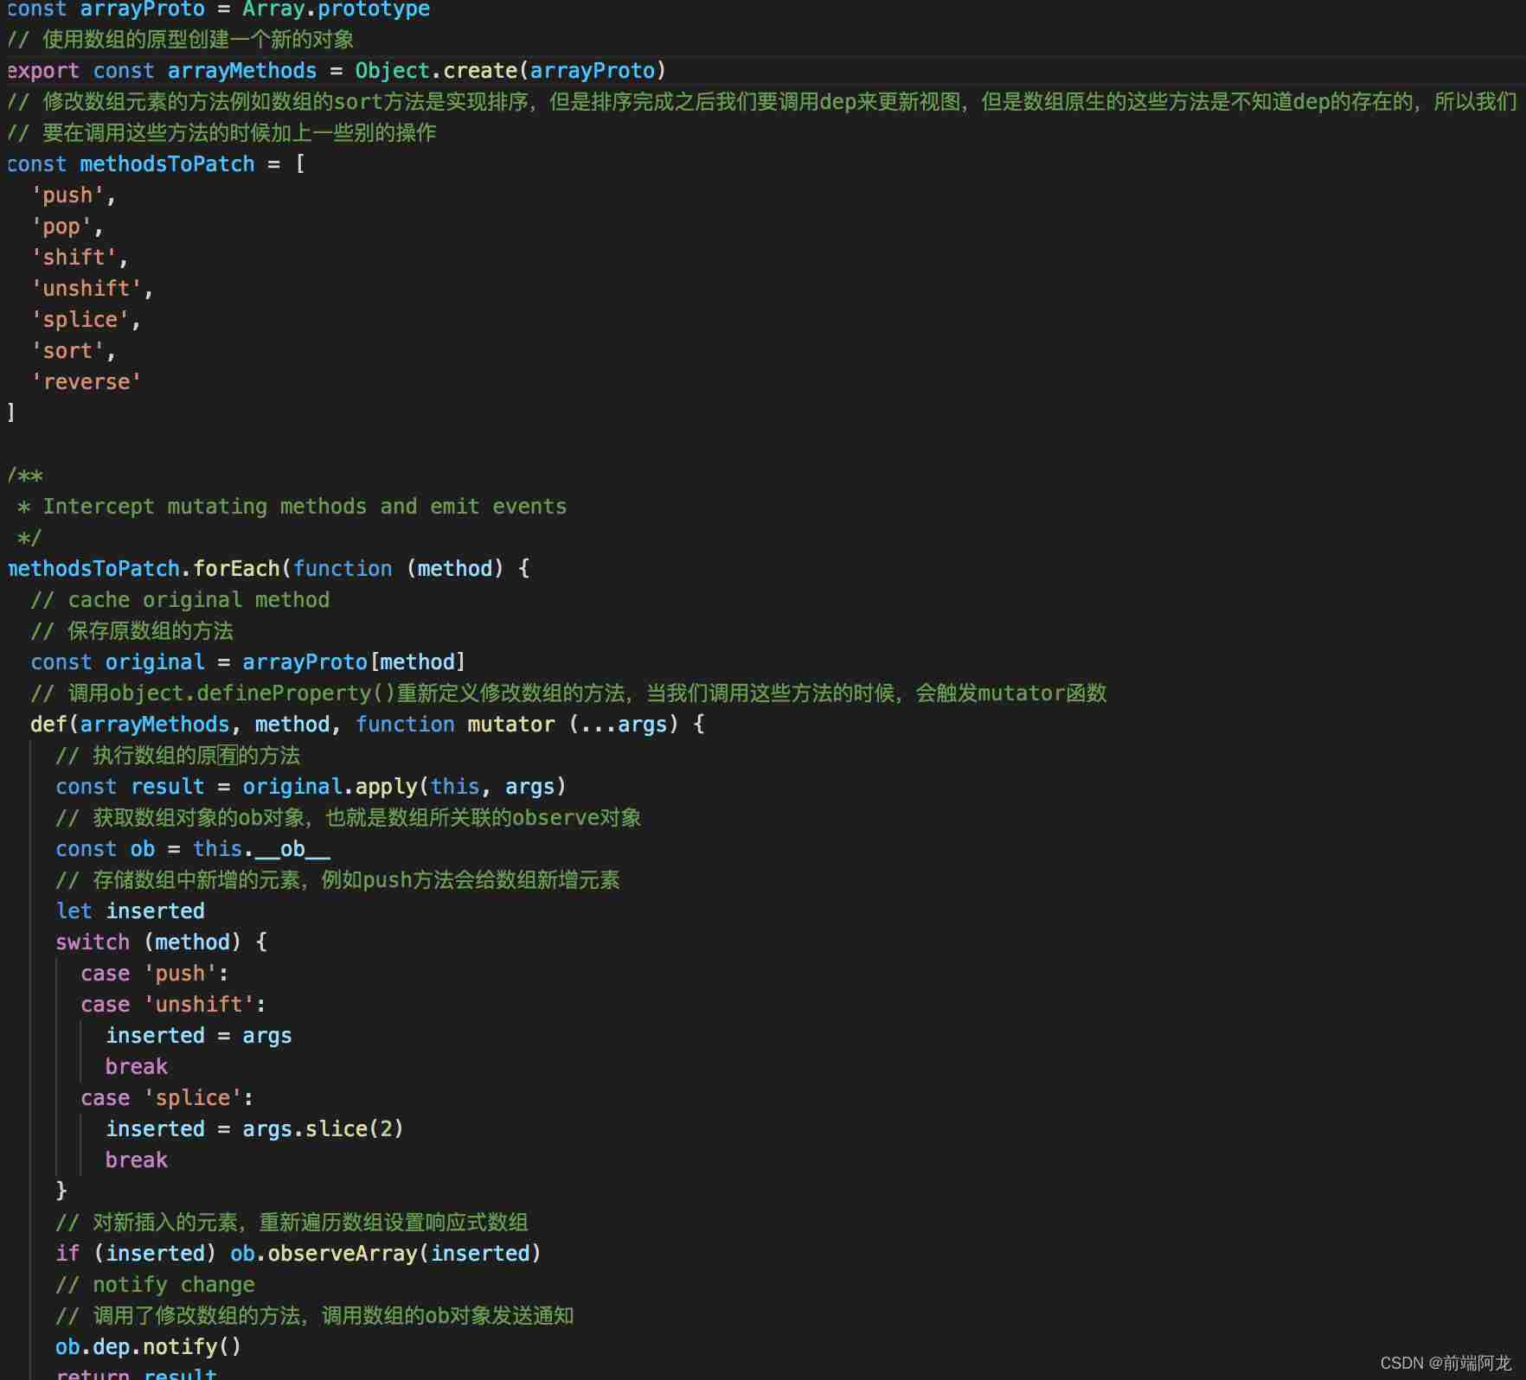The image size is (1526, 1380).
Task: Click the 'unshift' string in methodsToPatch array
Action: point(87,289)
